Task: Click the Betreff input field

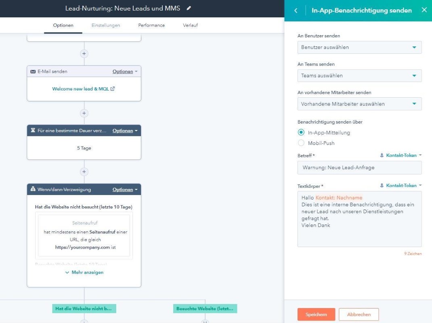Action: 360,168
